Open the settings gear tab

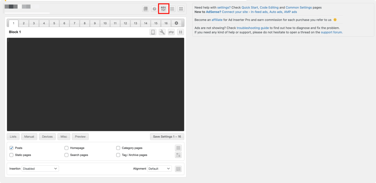pyautogui.click(x=176, y=23)
